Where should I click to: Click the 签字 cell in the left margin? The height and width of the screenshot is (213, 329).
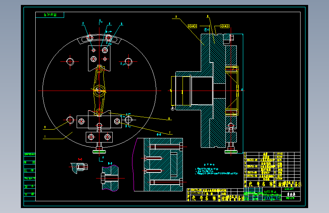point(30,186)
